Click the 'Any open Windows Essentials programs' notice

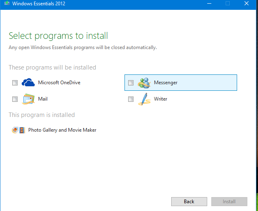tap(83, 47)
